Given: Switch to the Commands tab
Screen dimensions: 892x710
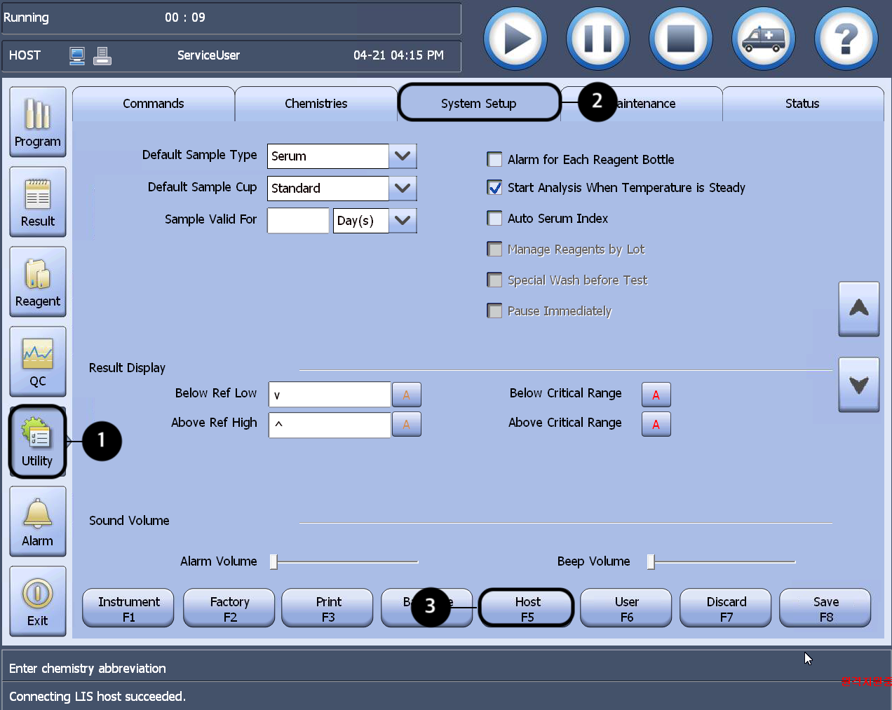Looking at the screenshot, I should click(154, 104).
